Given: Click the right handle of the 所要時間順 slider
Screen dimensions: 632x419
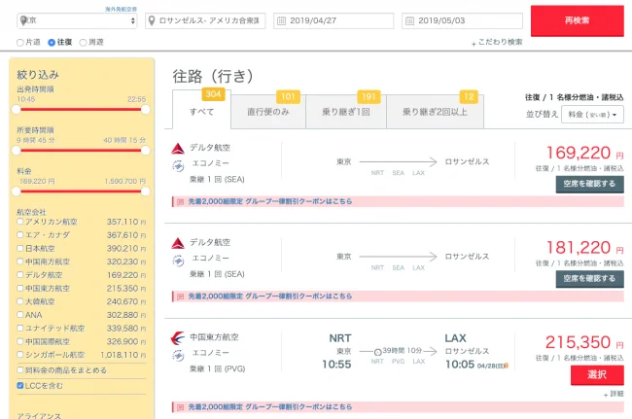Looking at the screenshot, I should pyautogui.click(x=146, y=151).
